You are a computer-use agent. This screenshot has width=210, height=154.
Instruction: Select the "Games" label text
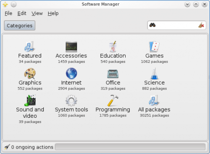pyautogui.click(x=155, y=56)
